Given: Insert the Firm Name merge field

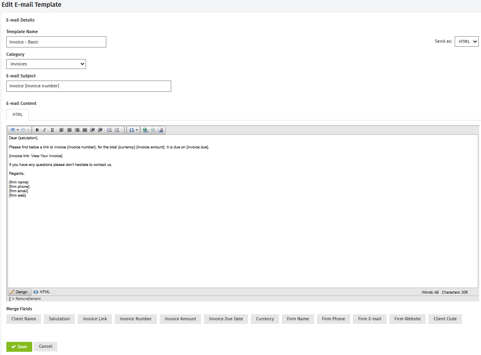Looking at the screenshot, I should point(298,319).
